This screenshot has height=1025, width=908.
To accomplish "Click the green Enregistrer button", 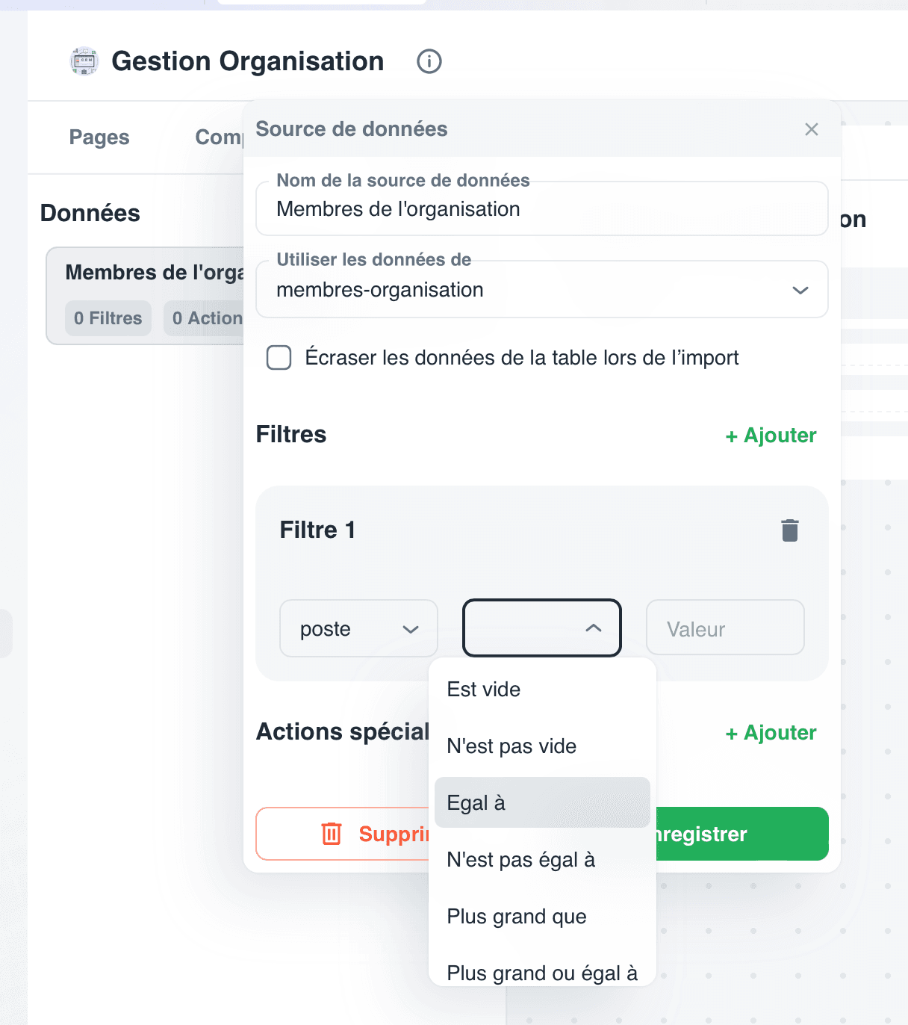I will 742,834.
